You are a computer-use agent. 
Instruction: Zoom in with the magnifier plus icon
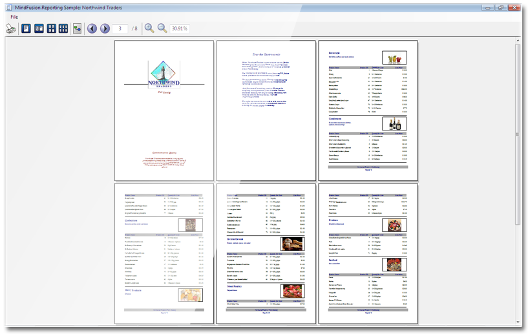pos(149,28)
